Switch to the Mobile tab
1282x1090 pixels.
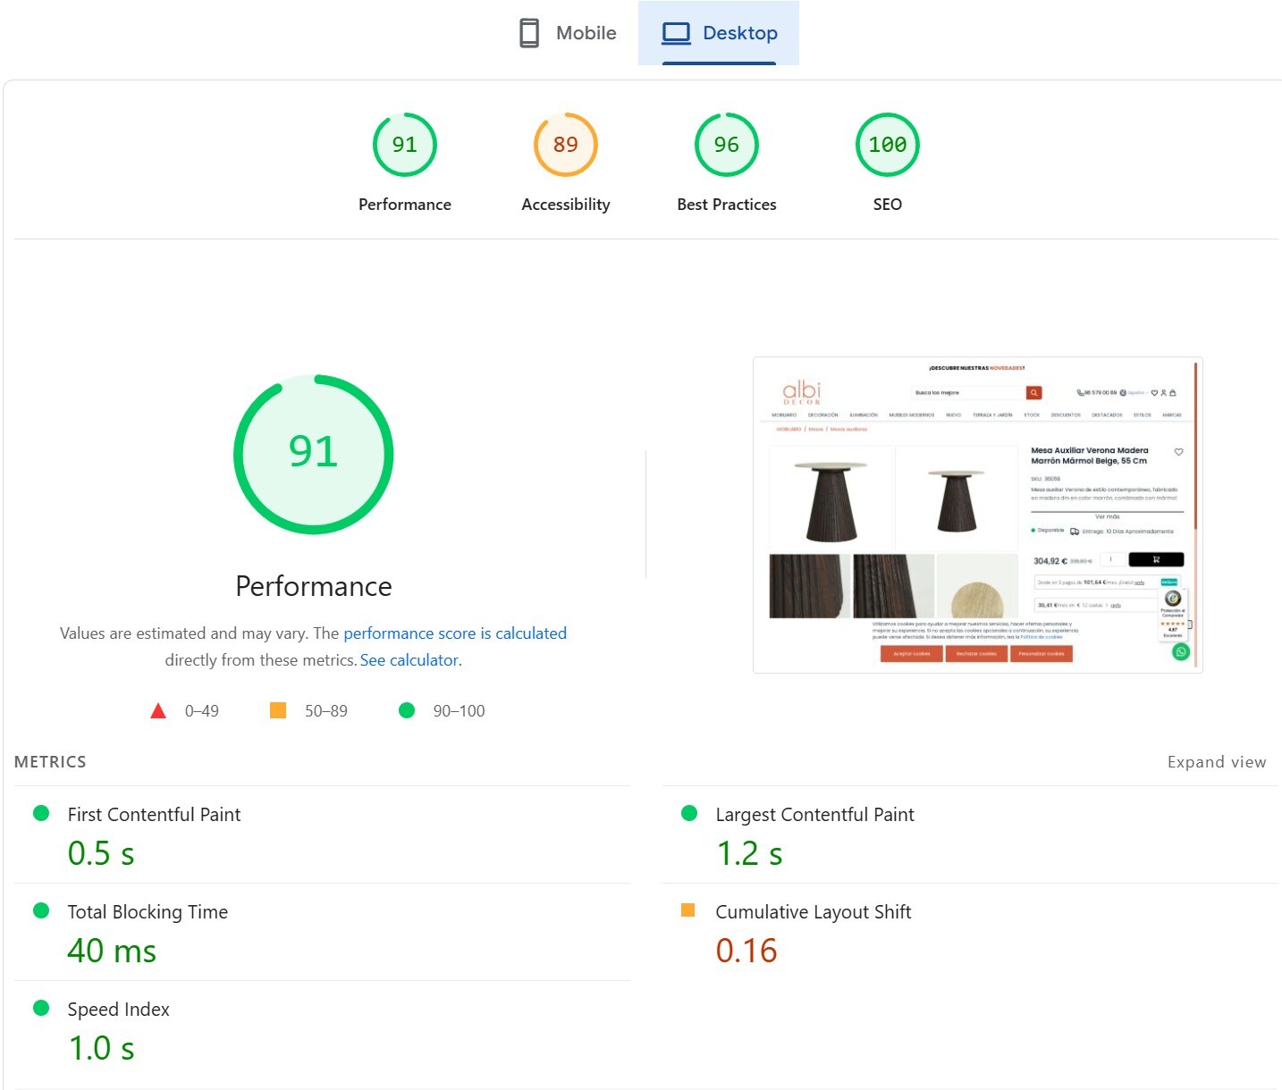[569, 33]
